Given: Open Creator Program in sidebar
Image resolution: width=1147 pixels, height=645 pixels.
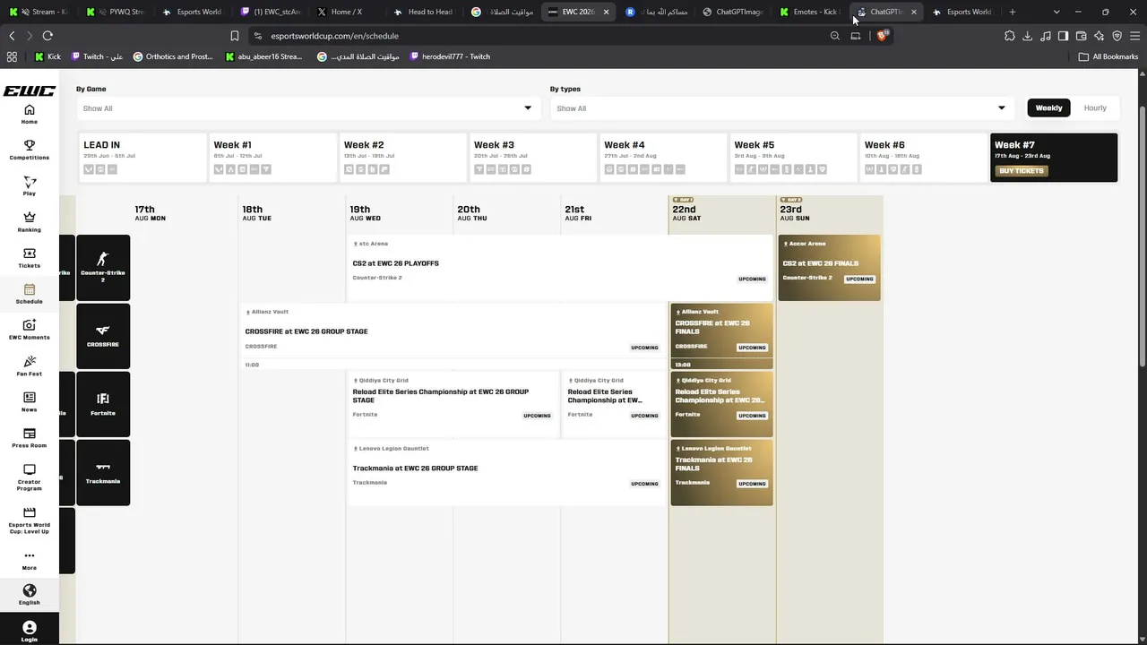Looking at the screenshot, I should [29, 477].
